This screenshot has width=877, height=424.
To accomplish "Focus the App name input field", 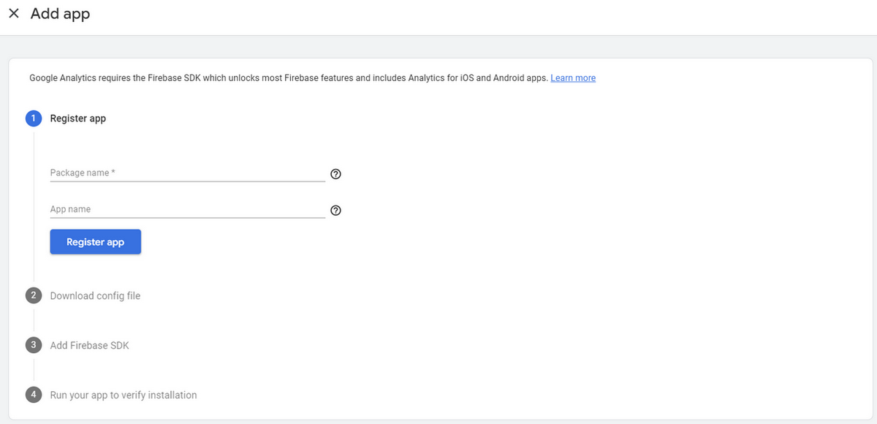I will (188, 210).
